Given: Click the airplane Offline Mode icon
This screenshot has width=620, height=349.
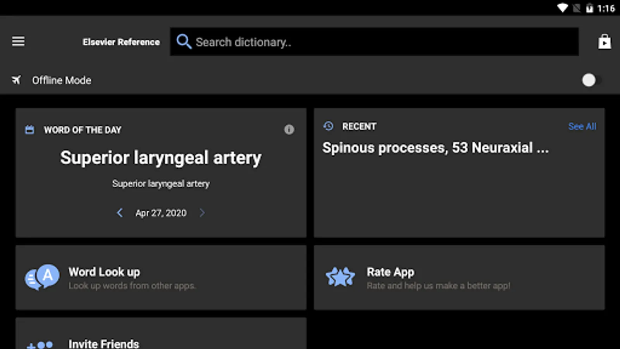Looking at the screenshot, I should point(16,80).
